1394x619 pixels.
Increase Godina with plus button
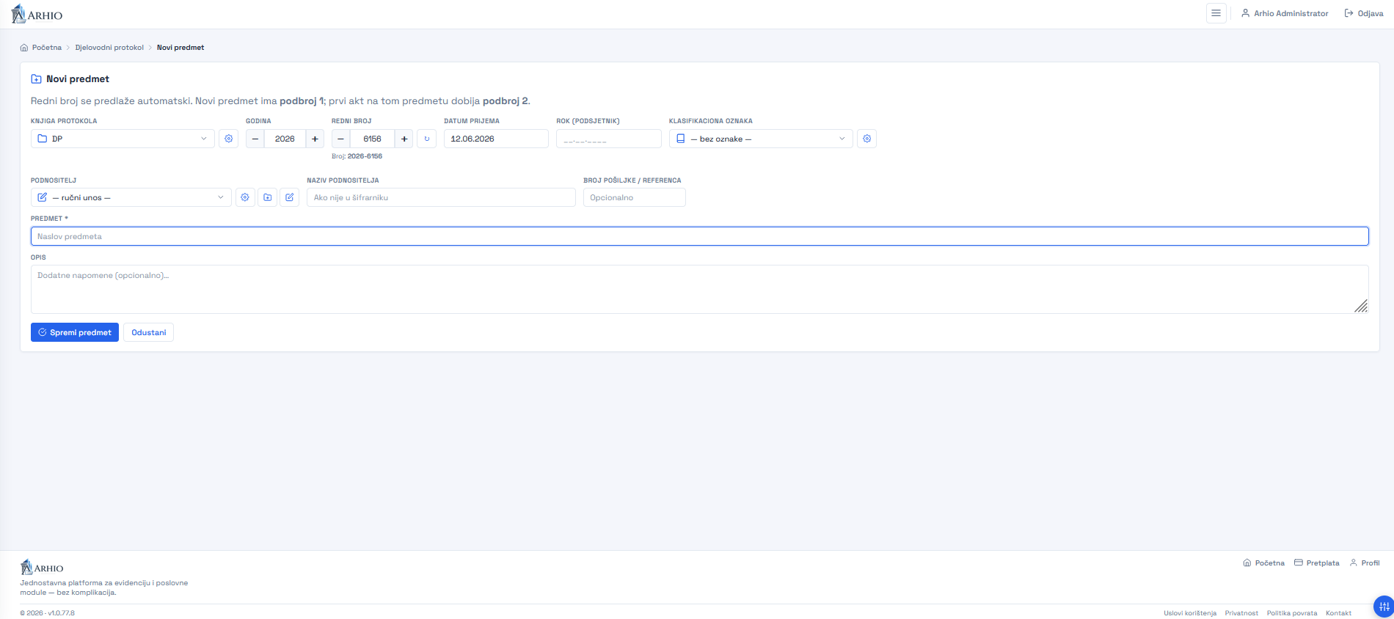(315, 139)
